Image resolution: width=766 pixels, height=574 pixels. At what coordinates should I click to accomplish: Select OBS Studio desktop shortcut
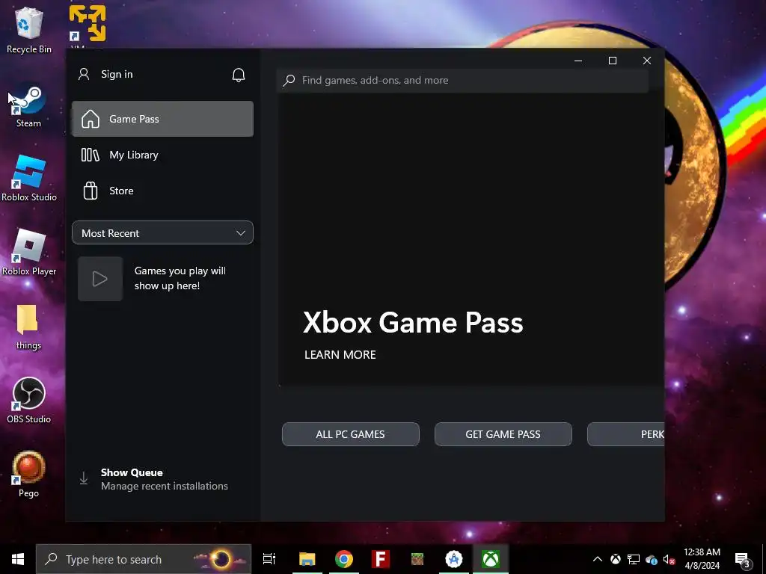click(29, 401)
